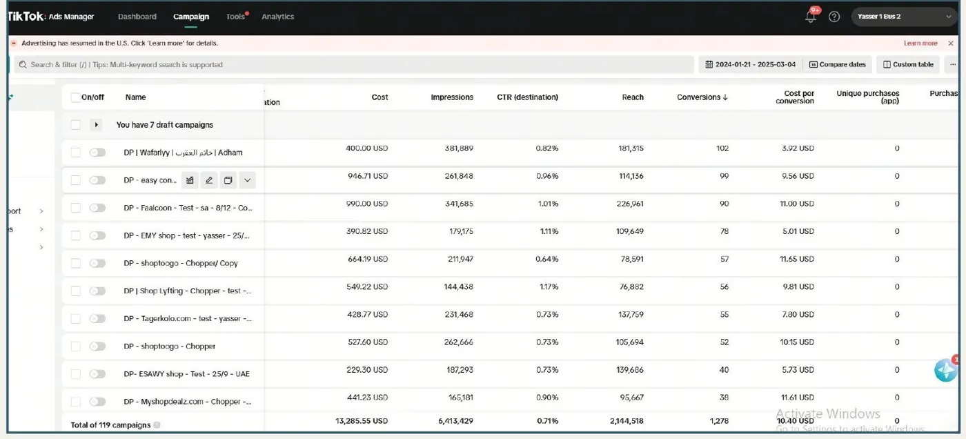Screen dimensions: 966x439
Task: Edit the DP - easy con campaign
Action: pyautogui.click(x=209, y=180)
